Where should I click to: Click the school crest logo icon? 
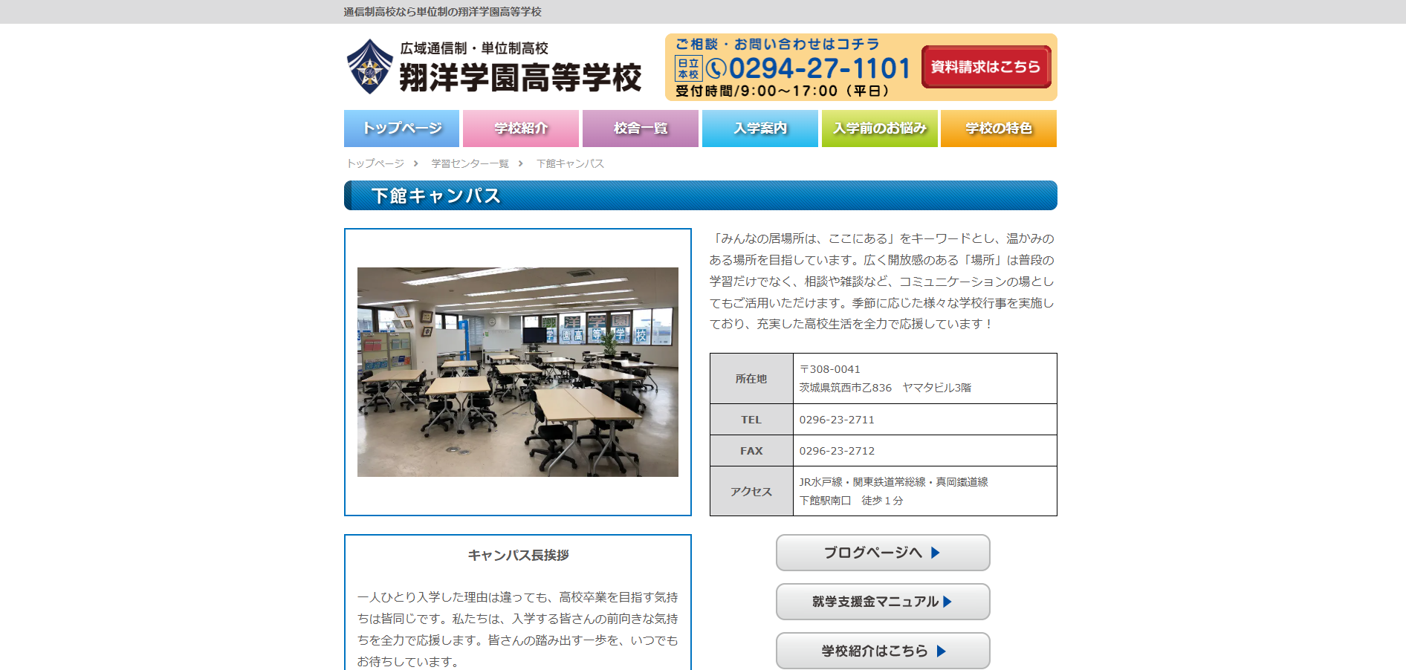click(x=370, y=67)
